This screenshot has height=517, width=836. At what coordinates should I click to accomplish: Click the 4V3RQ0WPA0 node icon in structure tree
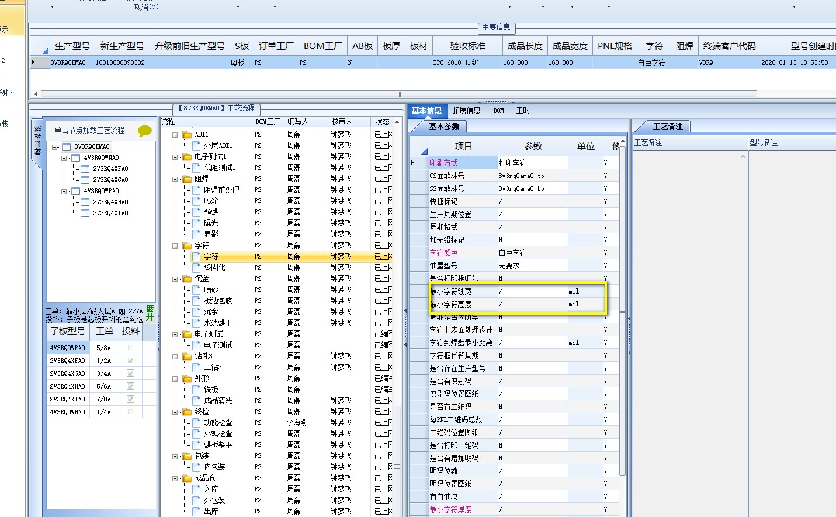[76, 191]
